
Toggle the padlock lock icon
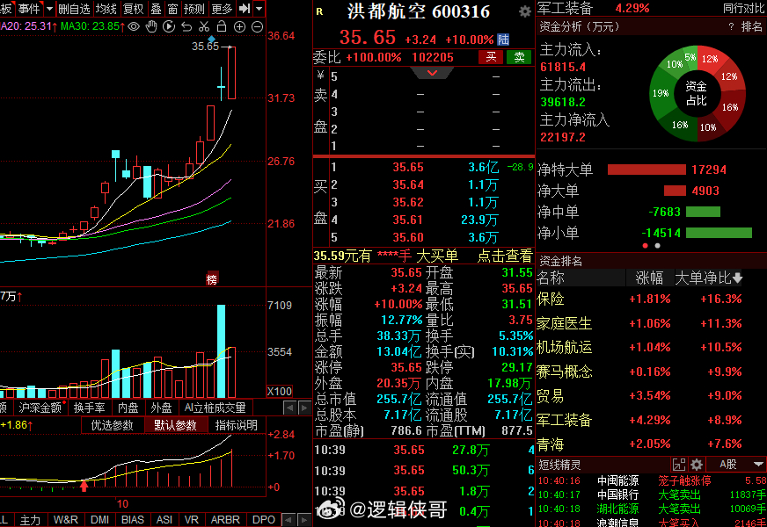coord(222,26)
